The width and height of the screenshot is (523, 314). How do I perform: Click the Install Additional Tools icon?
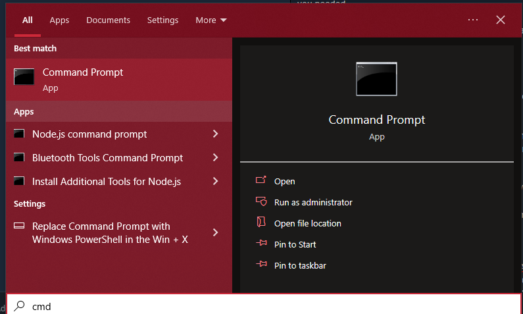click(x=19, y=182)
